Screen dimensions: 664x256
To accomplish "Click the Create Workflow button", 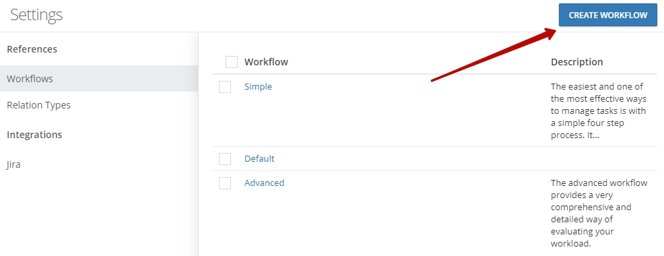I will coord(607,15).
